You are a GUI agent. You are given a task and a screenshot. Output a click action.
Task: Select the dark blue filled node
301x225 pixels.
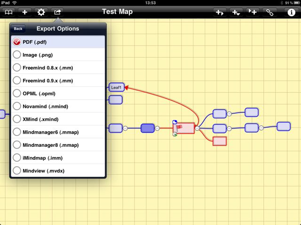click(147, 128)
